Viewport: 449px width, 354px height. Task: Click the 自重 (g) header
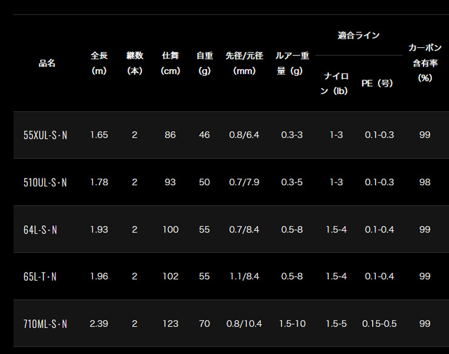point(204,63)
